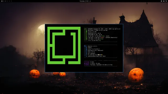Open the Omarchy menu icon in top bar

tap(2, 1)
